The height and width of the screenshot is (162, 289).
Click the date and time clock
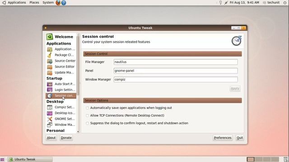tap(244, 3)
